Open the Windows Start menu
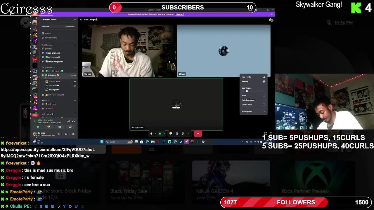The width and height of the screenshot is (374, 210). 102,142
